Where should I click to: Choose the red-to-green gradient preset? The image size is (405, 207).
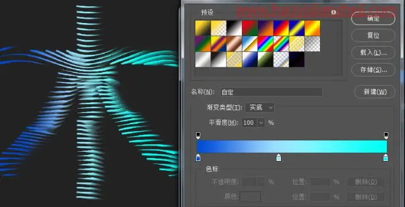(250, 28)
